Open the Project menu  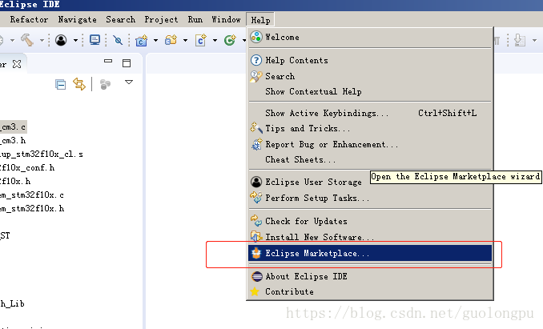coord(161,19)
